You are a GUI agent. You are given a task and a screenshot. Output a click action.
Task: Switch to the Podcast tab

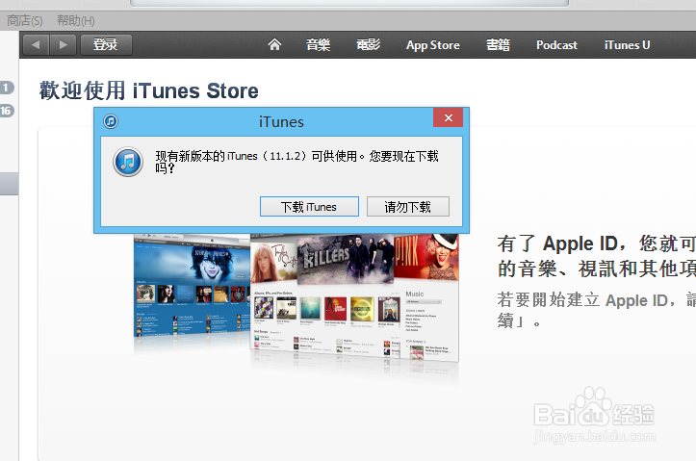pyautogui.click(x=556, y=45)
